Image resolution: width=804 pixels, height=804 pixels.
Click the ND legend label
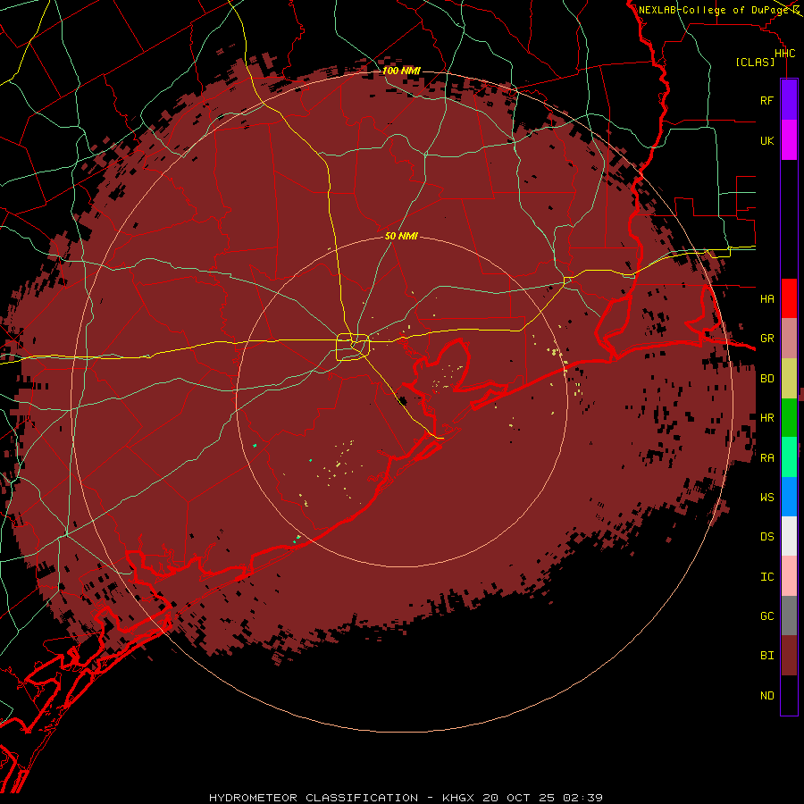click(766, 696)
